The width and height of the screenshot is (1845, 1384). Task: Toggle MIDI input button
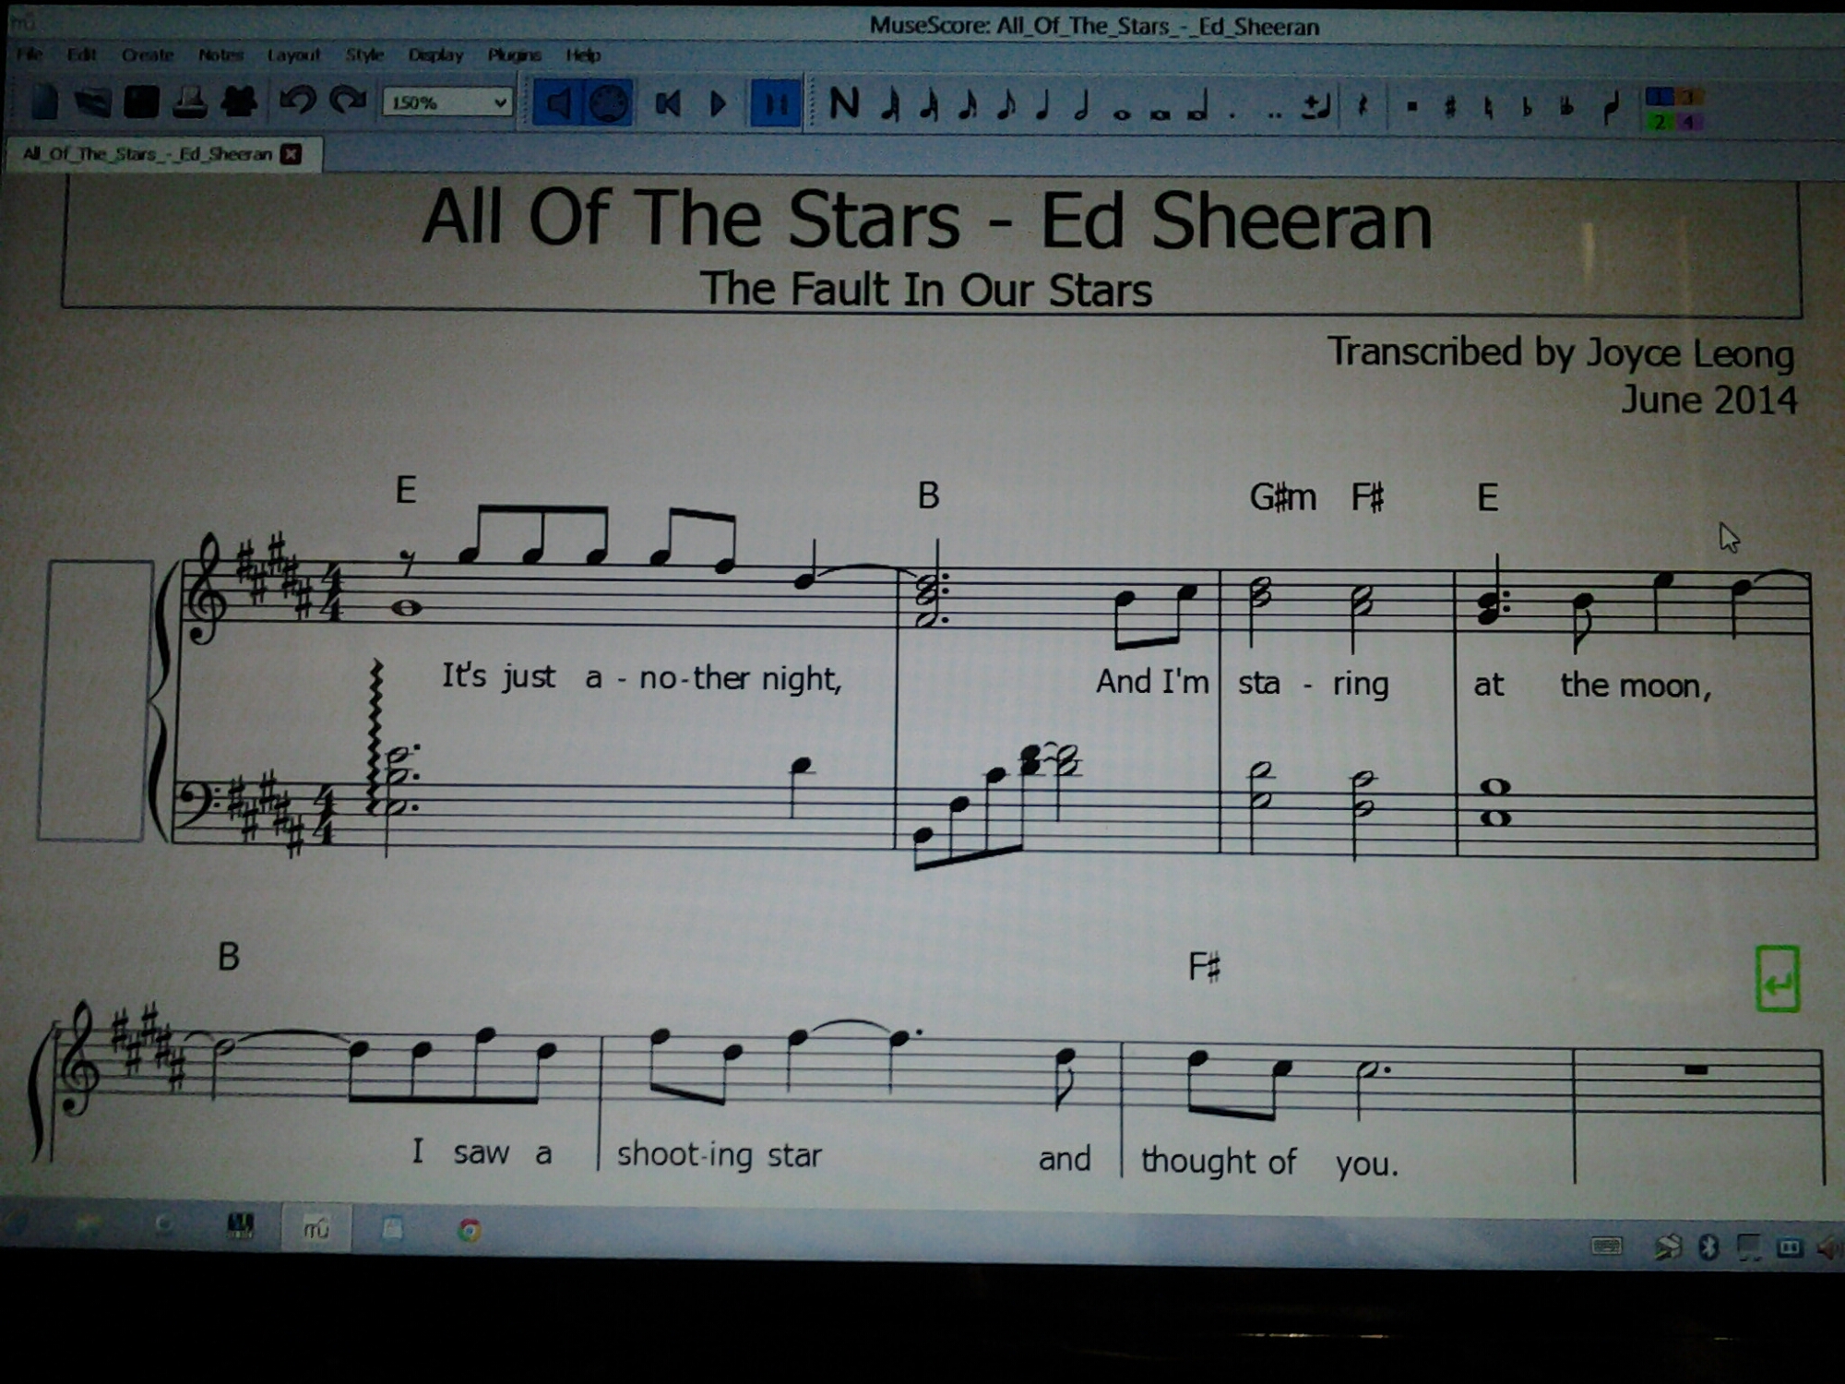click(608, 103)
